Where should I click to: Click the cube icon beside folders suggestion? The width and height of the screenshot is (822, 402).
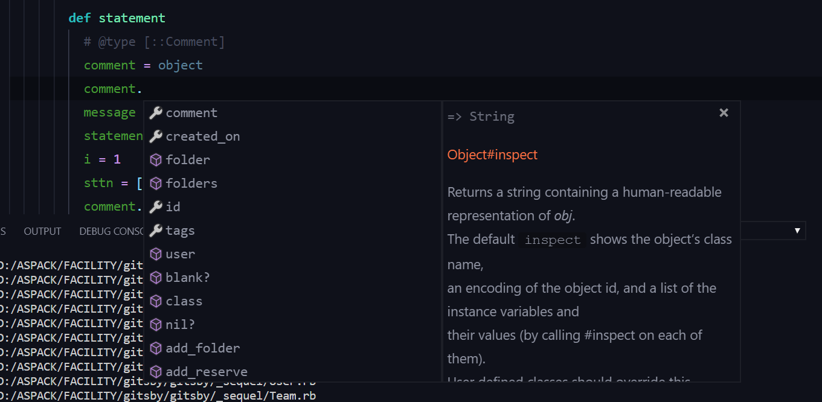pos(156,183)
